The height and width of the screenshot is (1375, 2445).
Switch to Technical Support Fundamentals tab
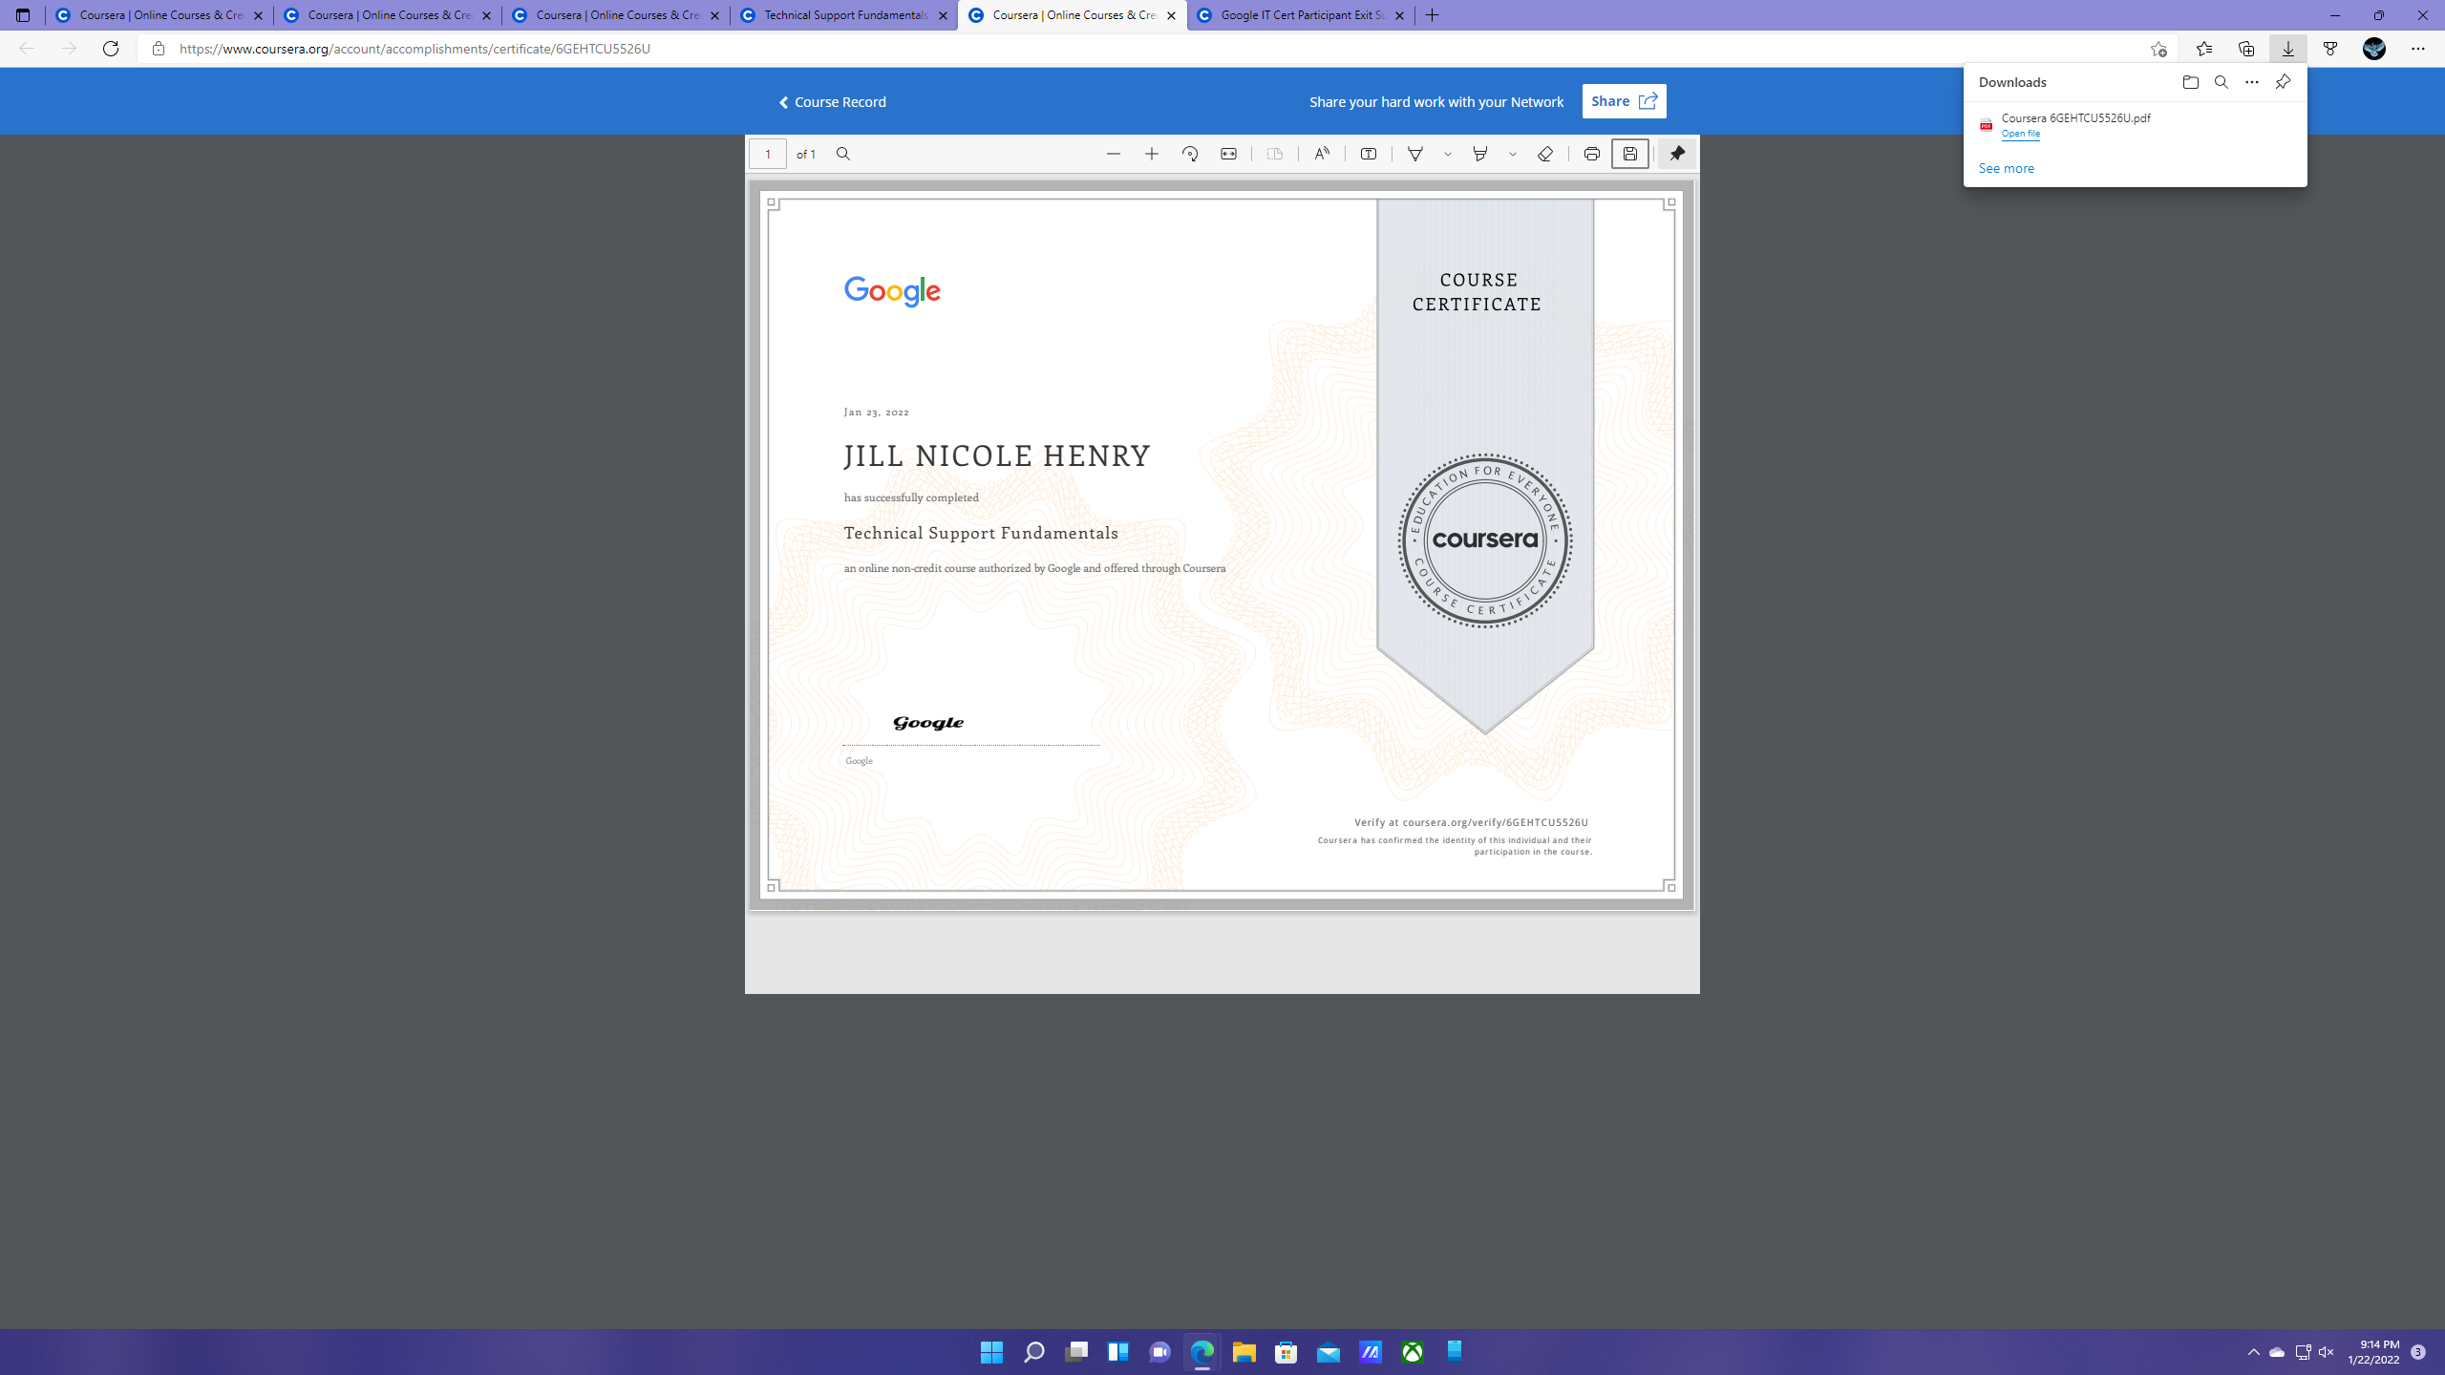coord(844,15)
